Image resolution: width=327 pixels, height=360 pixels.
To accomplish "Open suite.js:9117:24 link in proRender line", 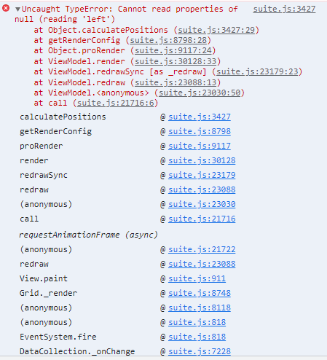I will point(173,51).
